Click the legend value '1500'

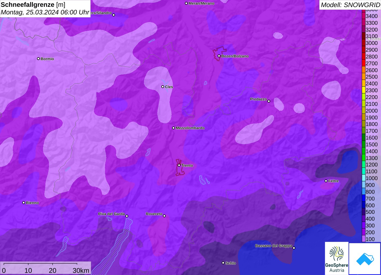pyautogui.click(x=371, y=144)
